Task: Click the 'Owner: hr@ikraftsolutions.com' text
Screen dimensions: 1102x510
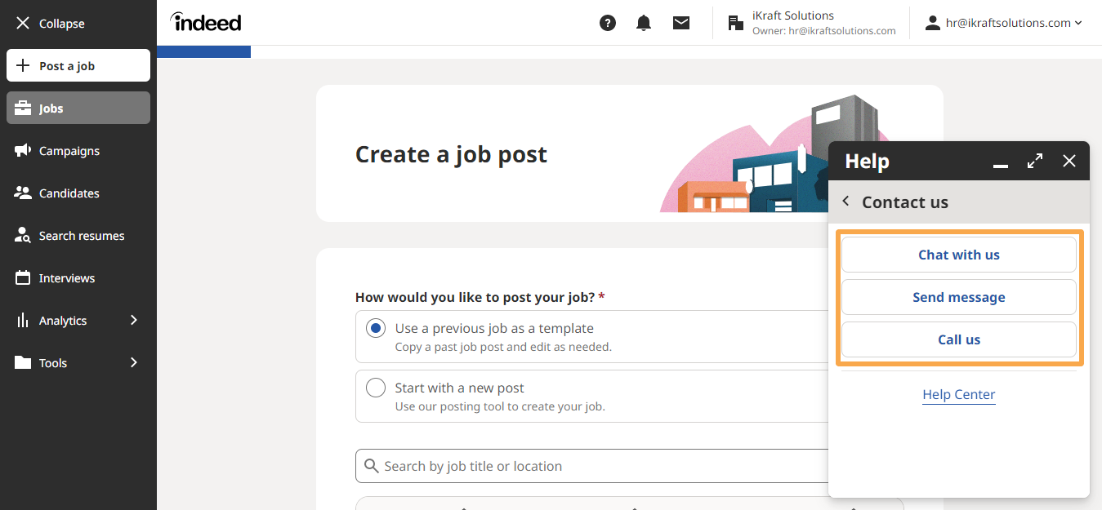Action: click(x=824, y=31)
